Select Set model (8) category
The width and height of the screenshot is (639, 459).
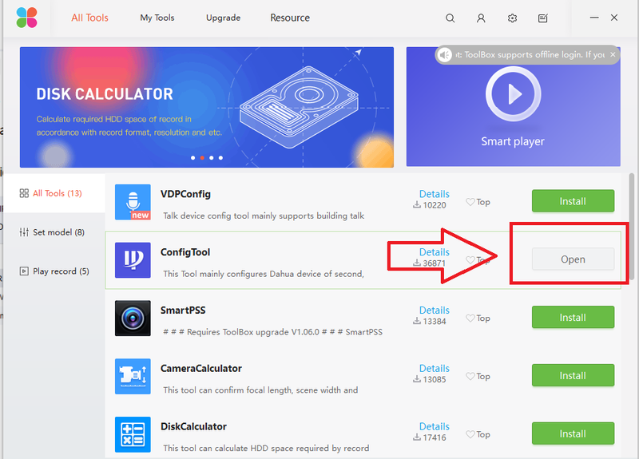(54, 232)
